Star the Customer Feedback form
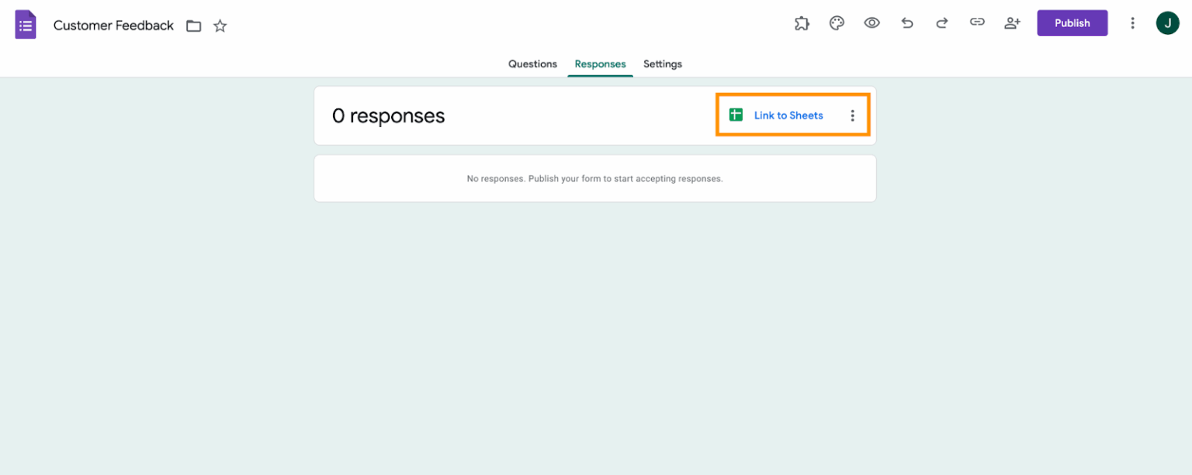This screenshot has width=1192, height=475. click(x=220, y=26)
